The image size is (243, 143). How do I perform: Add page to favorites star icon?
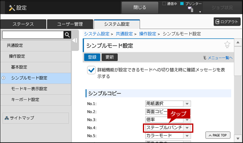click(227, 45)
